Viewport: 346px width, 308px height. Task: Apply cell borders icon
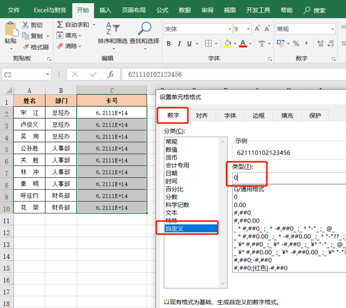pos(208,44)
